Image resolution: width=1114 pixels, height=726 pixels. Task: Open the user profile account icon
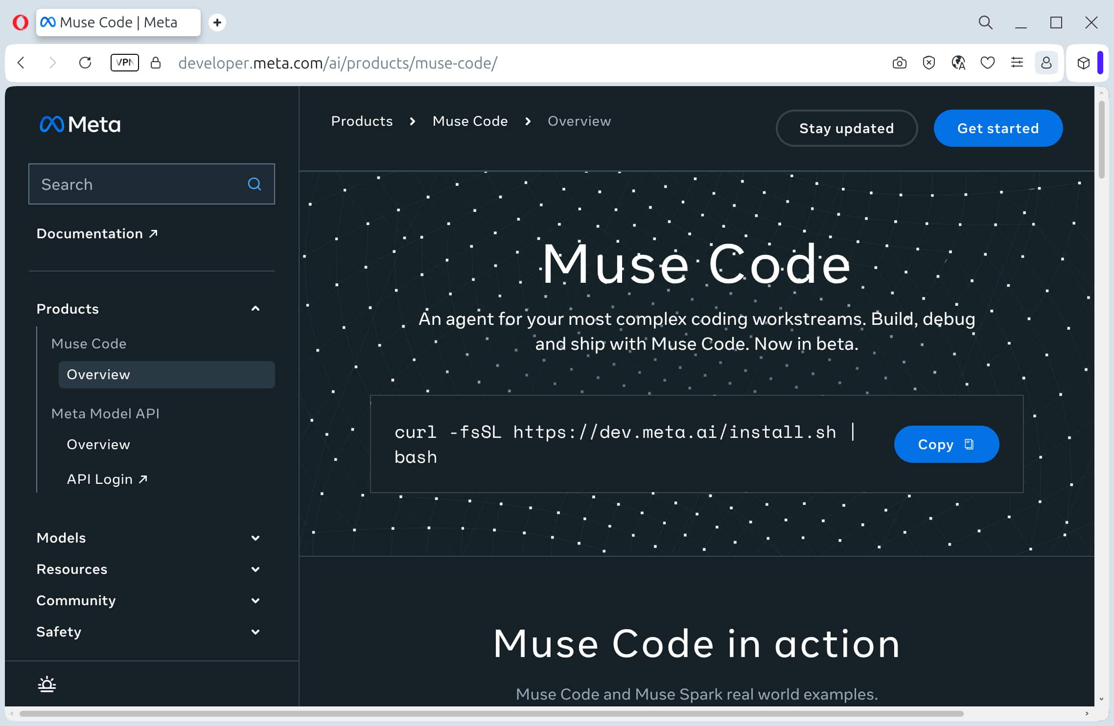click(x=1046, y=63)
